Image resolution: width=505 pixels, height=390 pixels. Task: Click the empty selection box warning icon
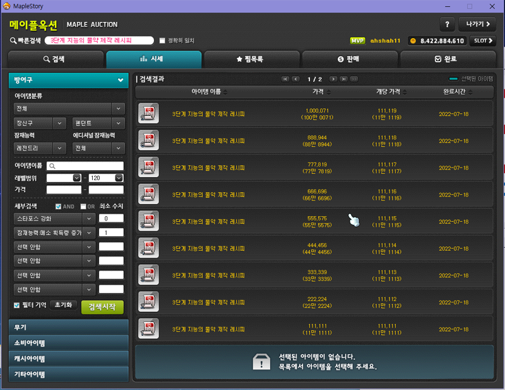click(261, 362)
